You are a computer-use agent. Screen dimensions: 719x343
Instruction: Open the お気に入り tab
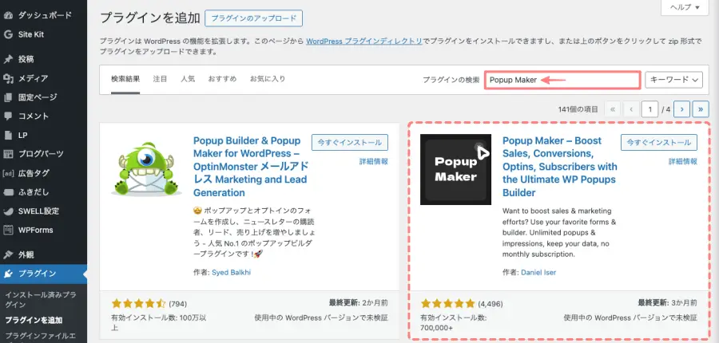coord(267,79)
